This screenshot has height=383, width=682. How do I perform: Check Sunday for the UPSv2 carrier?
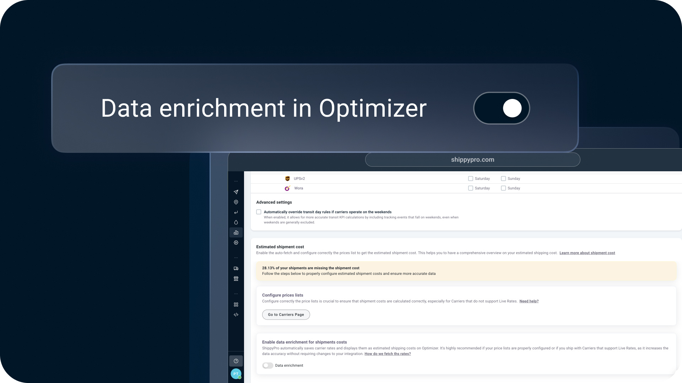point(503,179)
